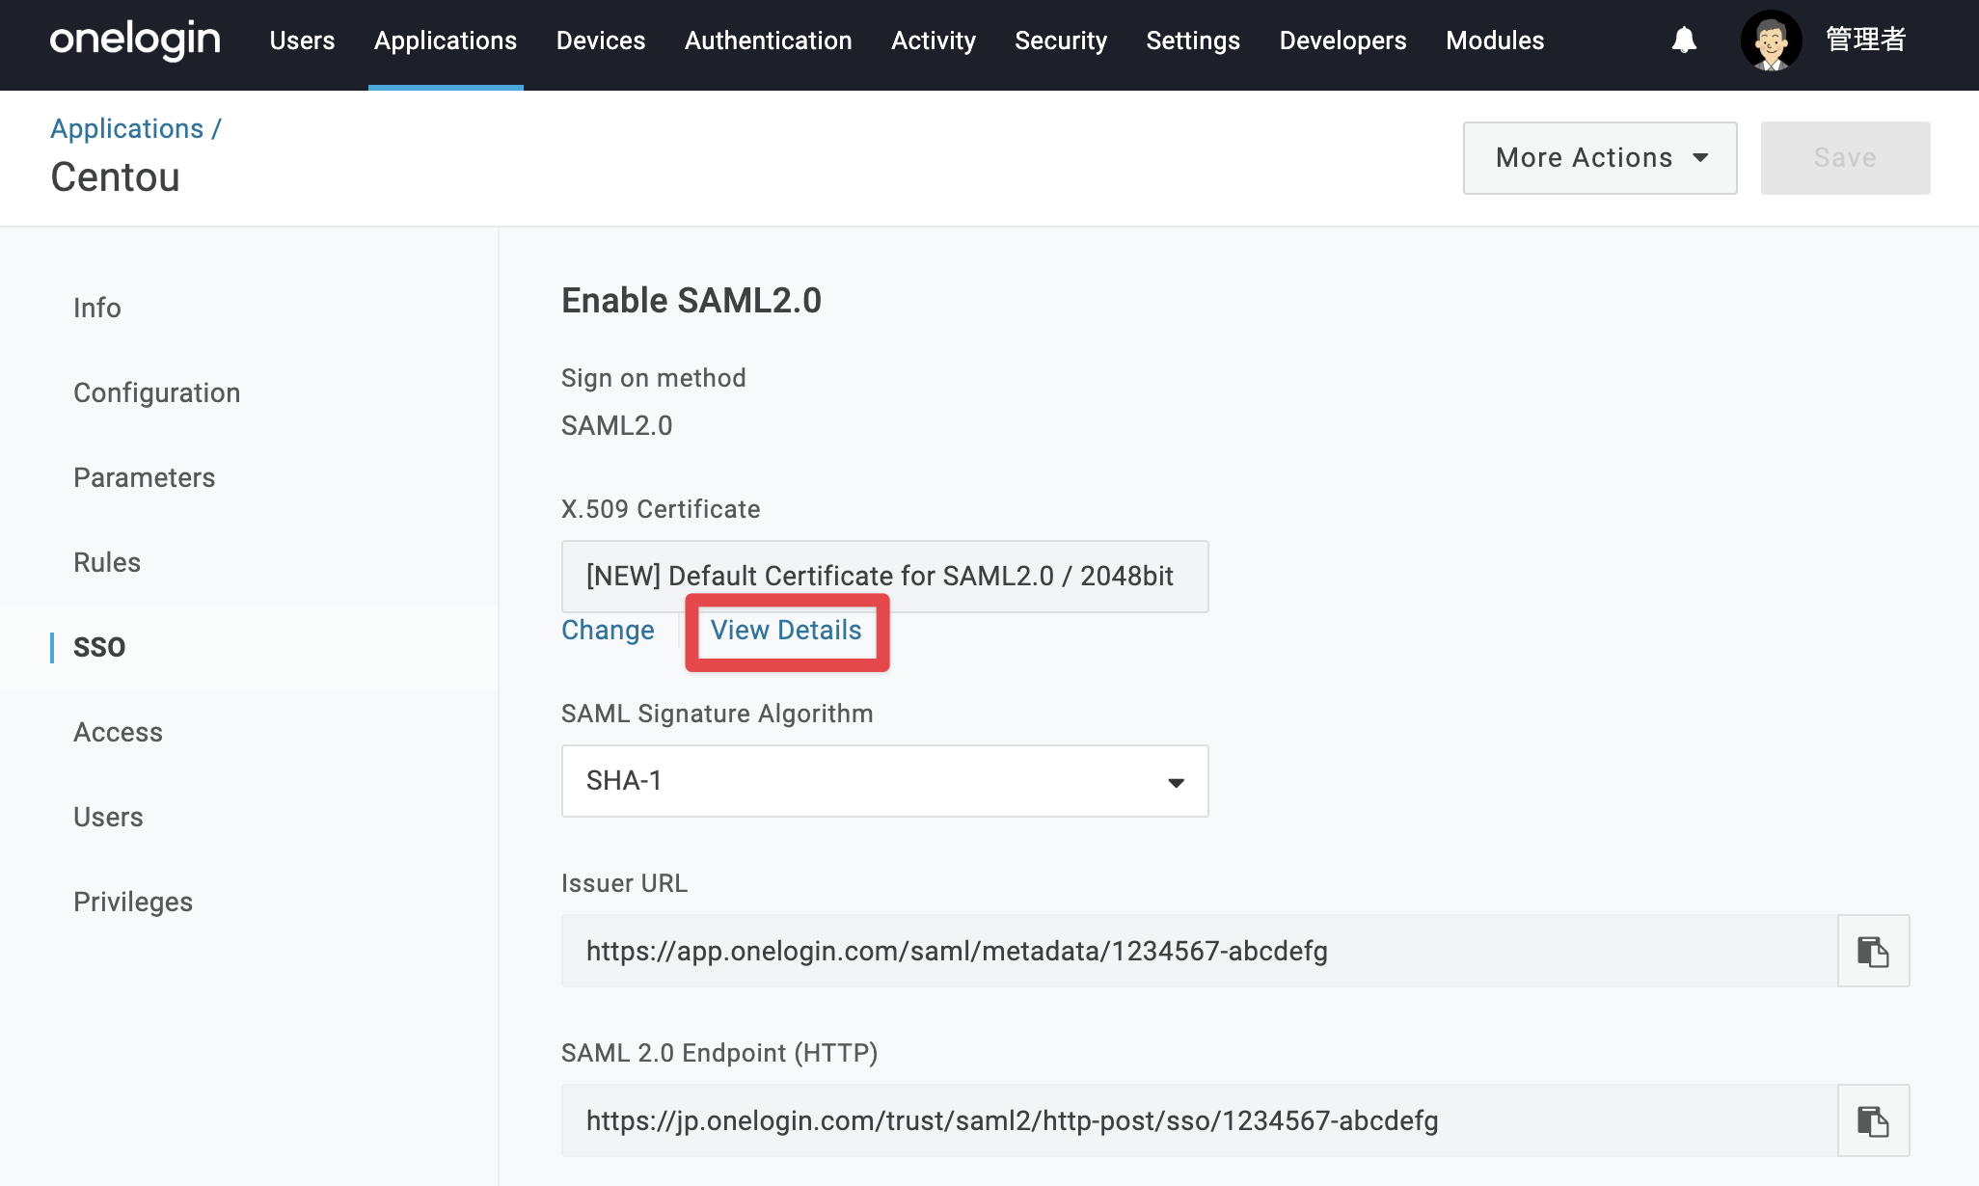Open the notifications bell

pos(1684,40)
